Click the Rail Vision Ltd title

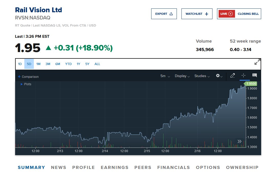coord(38,10)
